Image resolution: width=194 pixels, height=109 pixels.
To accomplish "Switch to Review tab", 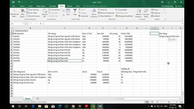I will 69,6.
